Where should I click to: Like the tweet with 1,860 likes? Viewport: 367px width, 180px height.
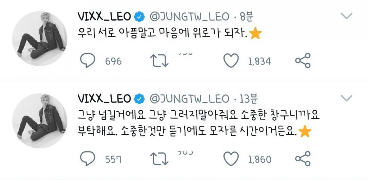tap(231, 159)
